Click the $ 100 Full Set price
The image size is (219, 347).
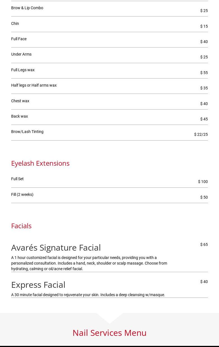pos(203,182)
